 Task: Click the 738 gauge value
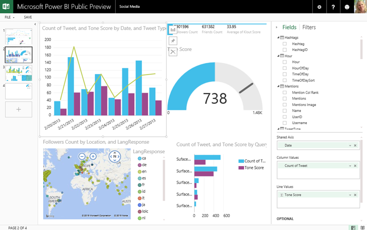215,98
